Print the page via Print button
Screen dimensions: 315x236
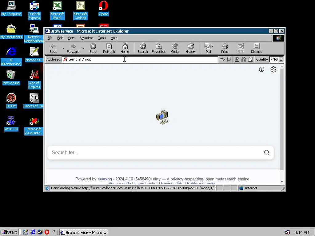[225, 48]
